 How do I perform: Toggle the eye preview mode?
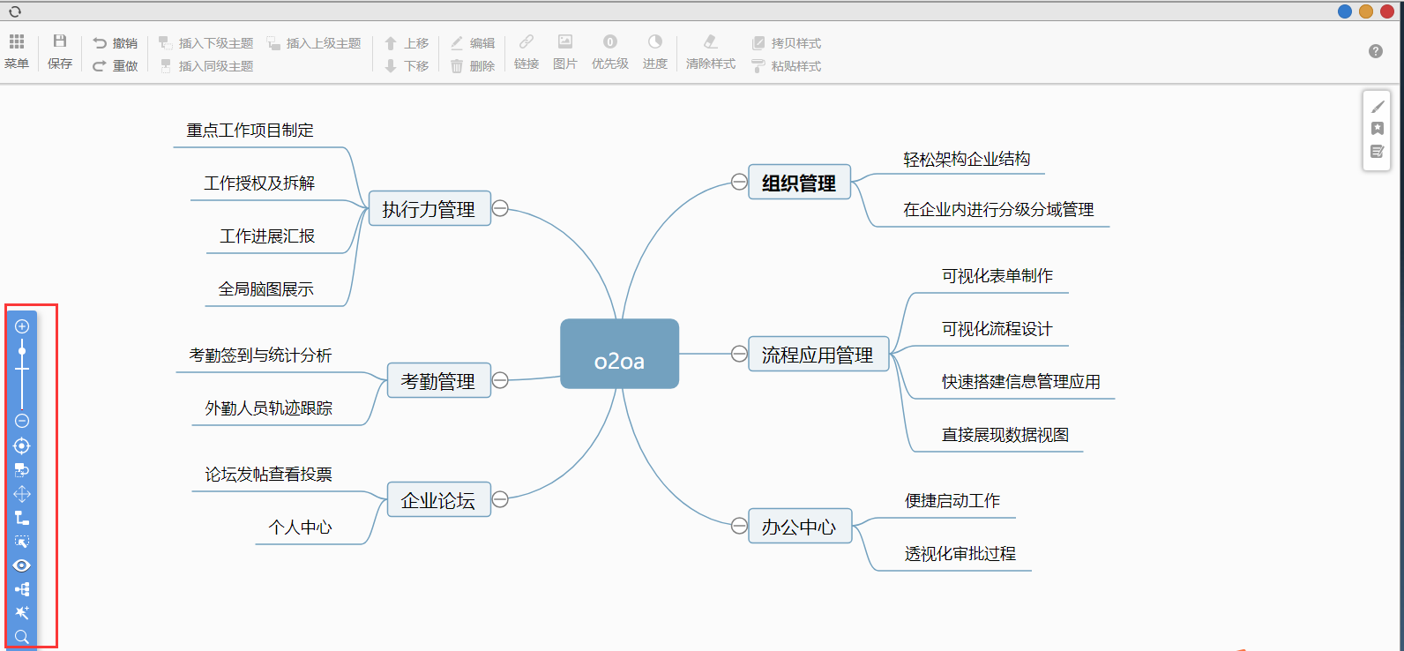pyautogui.click(x=22, y=565)
